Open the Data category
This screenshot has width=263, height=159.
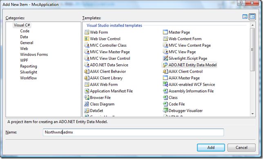click(x=24, y=37)
